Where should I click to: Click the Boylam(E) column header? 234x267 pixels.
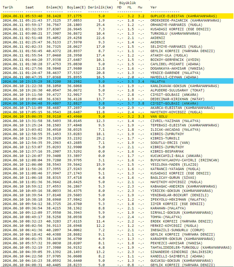click(76, 7)
